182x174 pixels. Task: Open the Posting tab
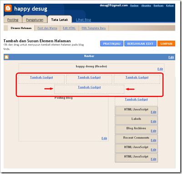tap(13, 20)
